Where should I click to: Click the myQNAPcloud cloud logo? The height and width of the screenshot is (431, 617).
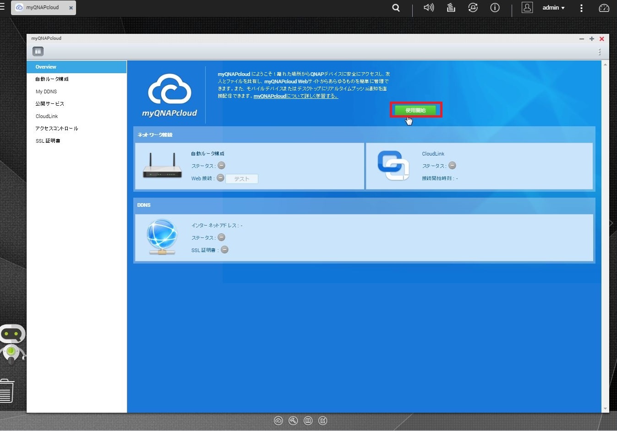click(x=169, y=96)
